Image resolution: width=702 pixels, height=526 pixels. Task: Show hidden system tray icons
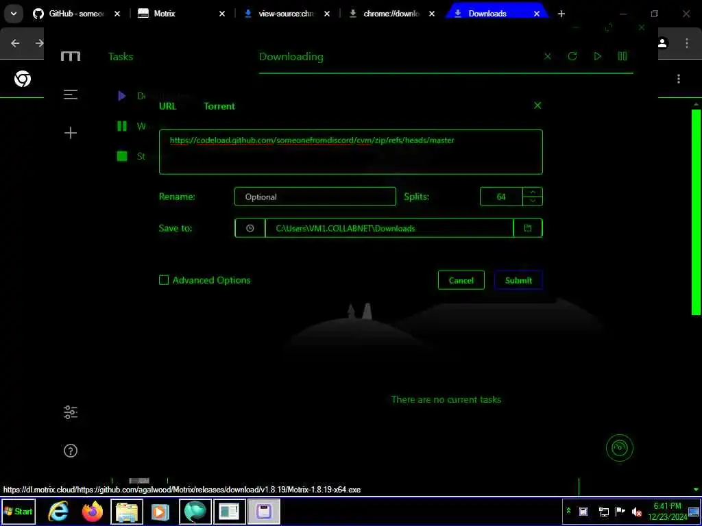pyautogui.click(x=568, y=511)
